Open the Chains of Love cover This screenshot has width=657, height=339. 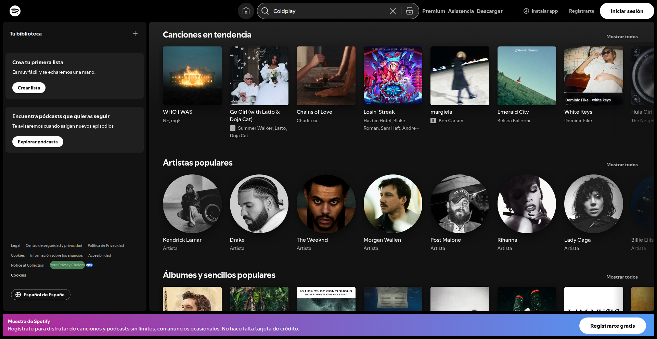tap(326, 76)
